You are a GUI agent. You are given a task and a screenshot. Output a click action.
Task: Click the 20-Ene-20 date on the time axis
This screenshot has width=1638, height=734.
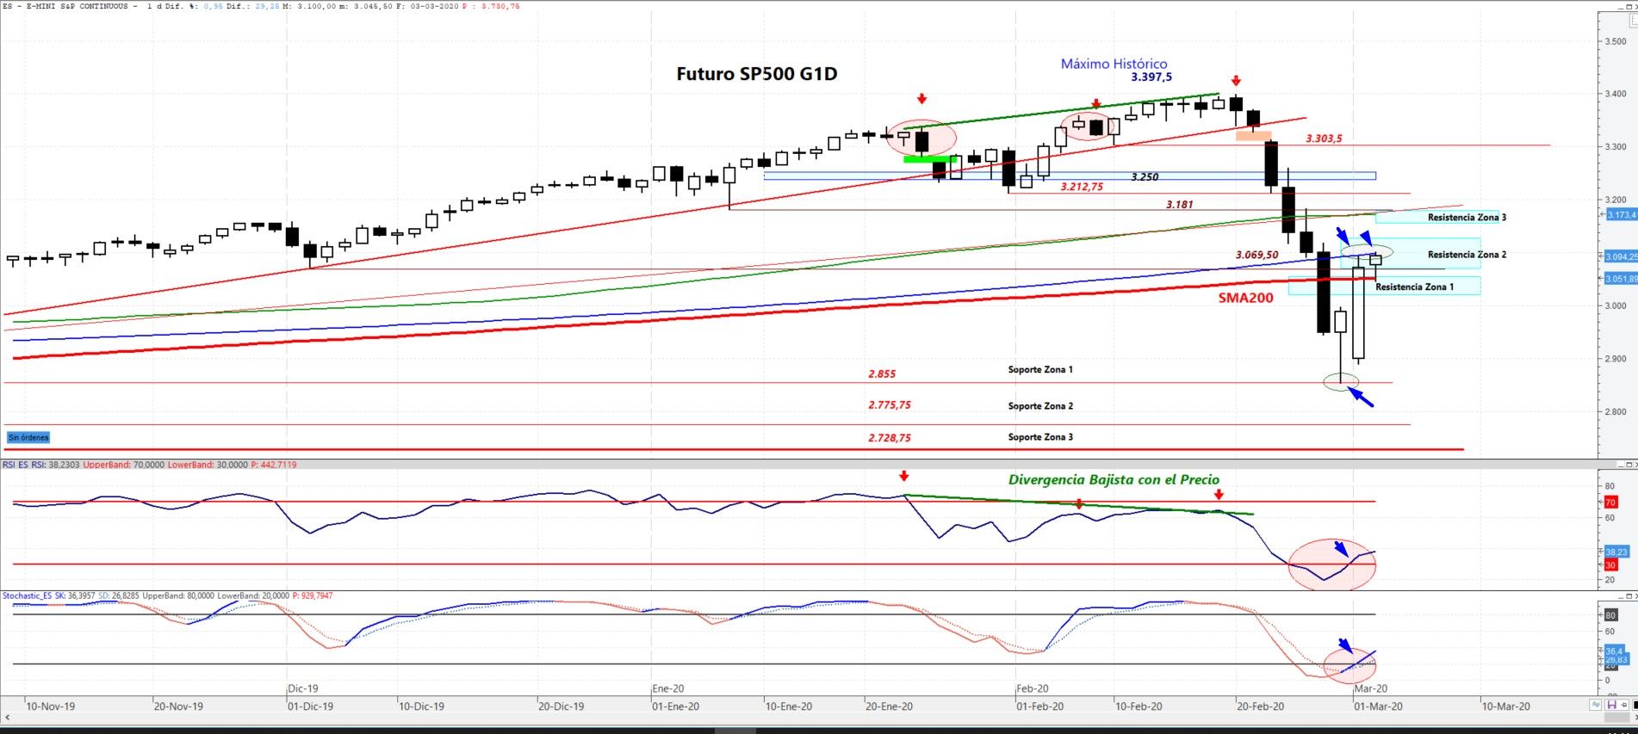pos(890,706)
